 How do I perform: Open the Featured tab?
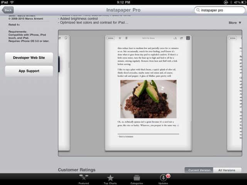pos(84,179)
